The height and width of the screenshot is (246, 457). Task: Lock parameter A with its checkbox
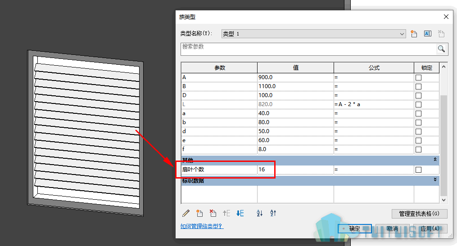pos(419,77)
